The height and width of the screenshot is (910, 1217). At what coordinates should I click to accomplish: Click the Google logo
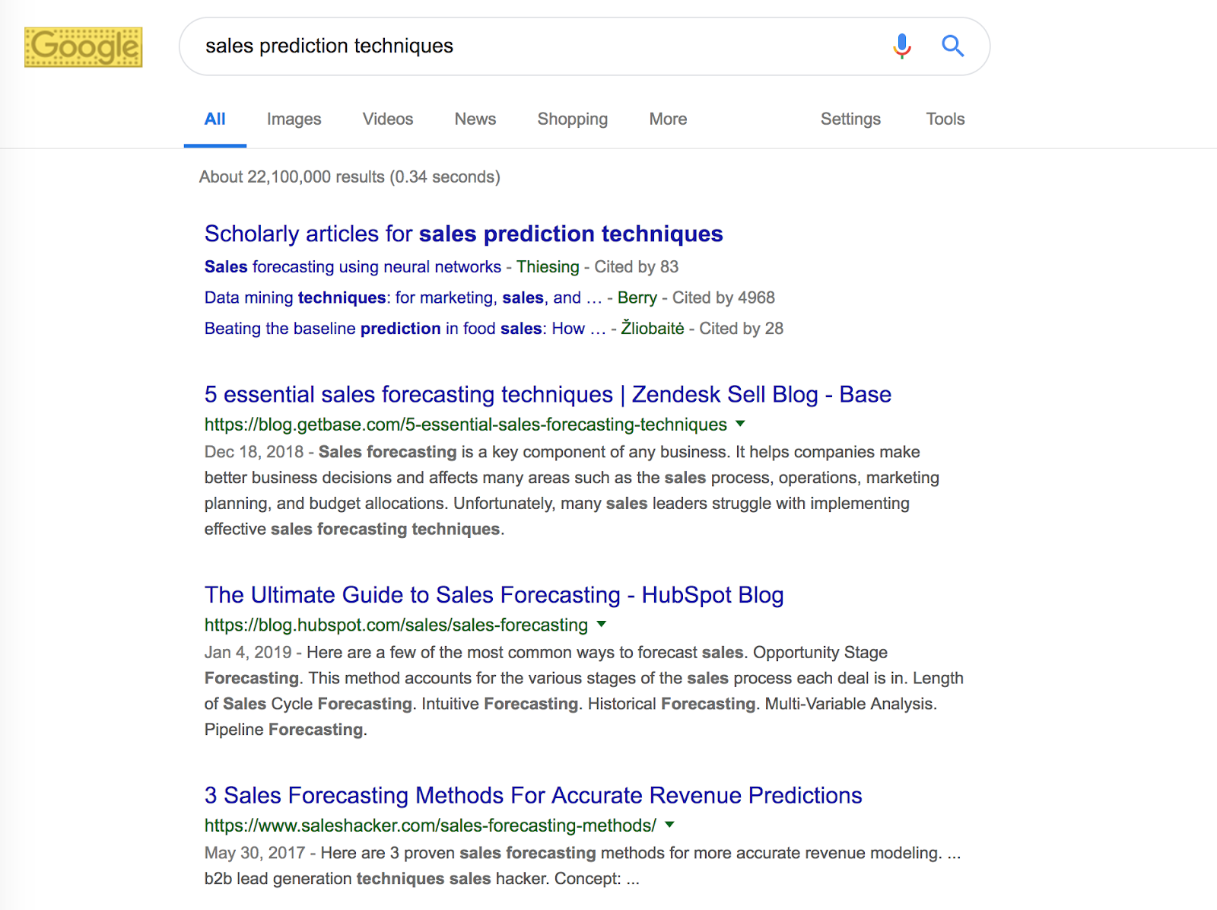(x=83, y=47)
